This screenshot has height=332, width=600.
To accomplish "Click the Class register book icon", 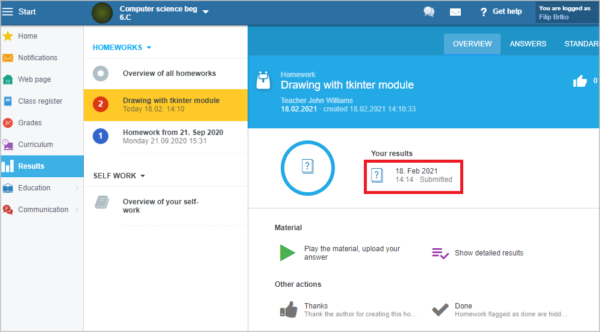I will [x=8, y=101].
